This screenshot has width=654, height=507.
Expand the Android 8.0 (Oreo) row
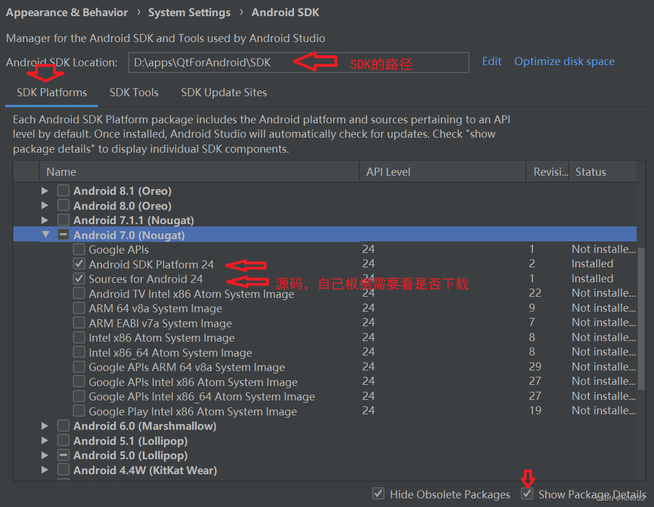(x=44, y=205)
